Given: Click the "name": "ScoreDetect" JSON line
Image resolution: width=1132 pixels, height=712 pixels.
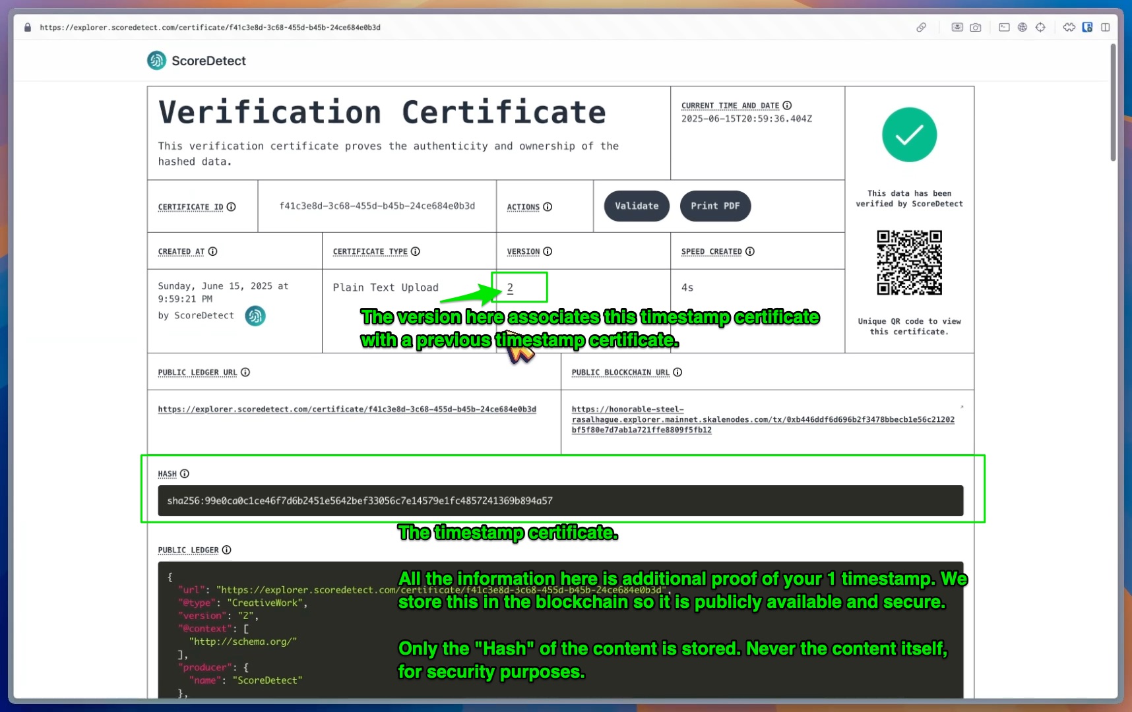Looking at the screenshot, I should pyautogui.click(x=245, y=680).
